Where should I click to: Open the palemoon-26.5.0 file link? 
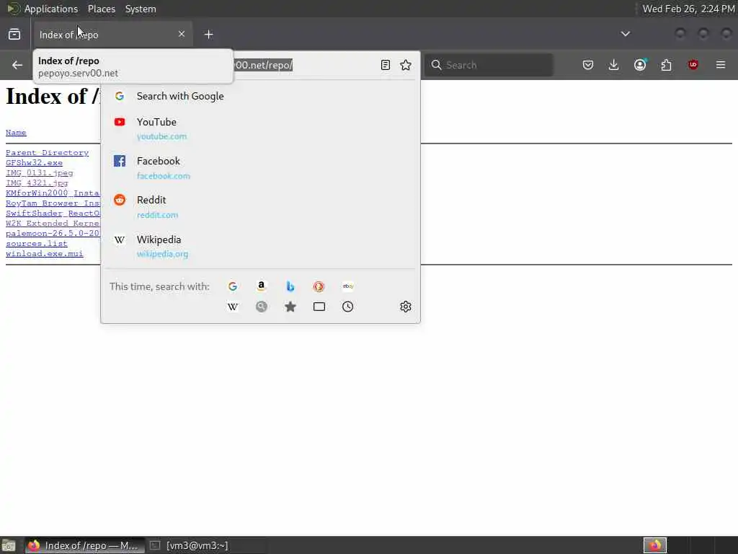(53, 233)
